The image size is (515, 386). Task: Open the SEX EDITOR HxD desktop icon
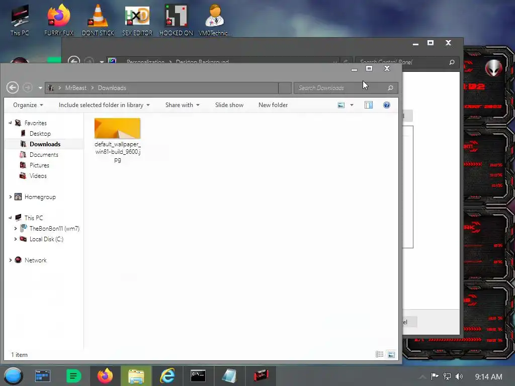pos(137,20)
